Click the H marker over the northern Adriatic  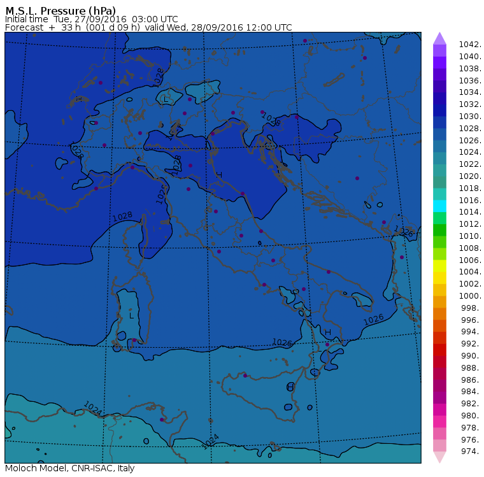pos(219,174)
